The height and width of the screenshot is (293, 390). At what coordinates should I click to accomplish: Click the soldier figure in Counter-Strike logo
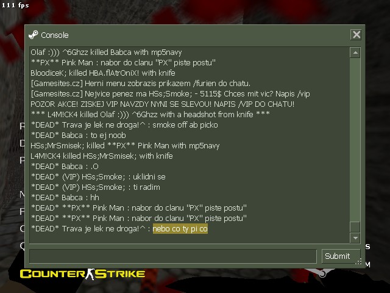coord(90,274)
